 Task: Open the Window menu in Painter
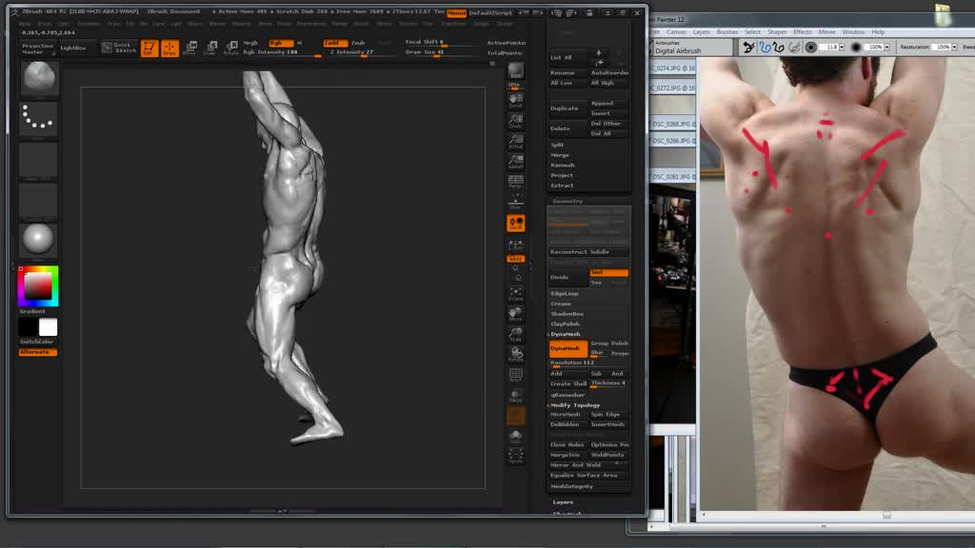click(853, 31)
